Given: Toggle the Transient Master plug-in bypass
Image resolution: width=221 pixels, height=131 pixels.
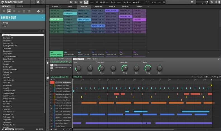Looking at the screenshot, I should pos(52,67).
